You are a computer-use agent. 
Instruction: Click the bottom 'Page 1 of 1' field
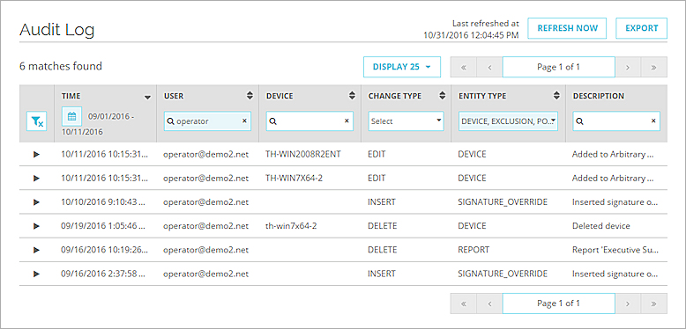[559, 303]
